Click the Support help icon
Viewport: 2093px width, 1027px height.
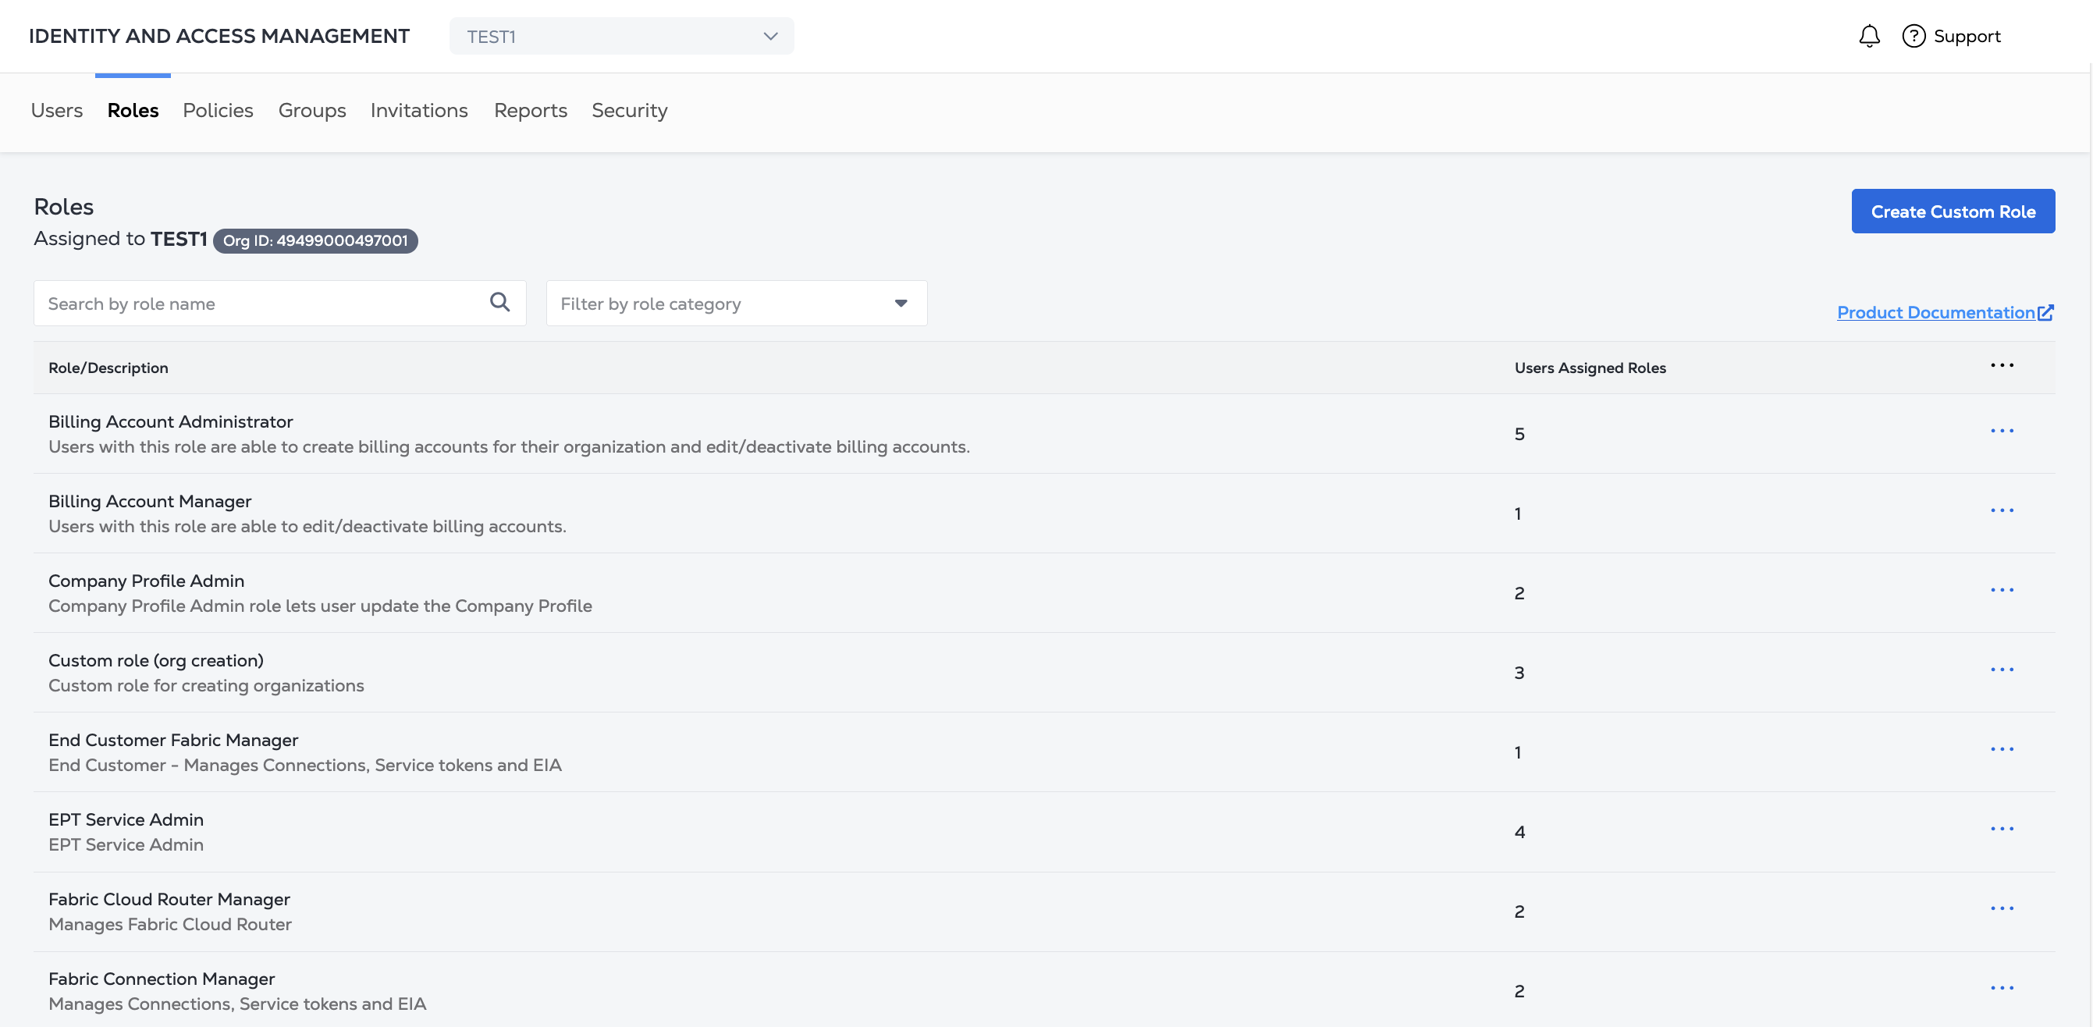pyautogui.click(x=1914, y=36)
